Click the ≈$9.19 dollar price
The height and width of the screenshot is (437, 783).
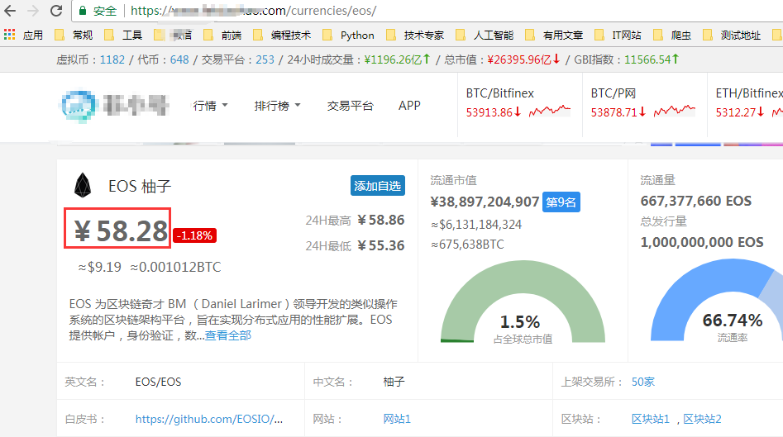pyautogui.click(x=99, y=268)
